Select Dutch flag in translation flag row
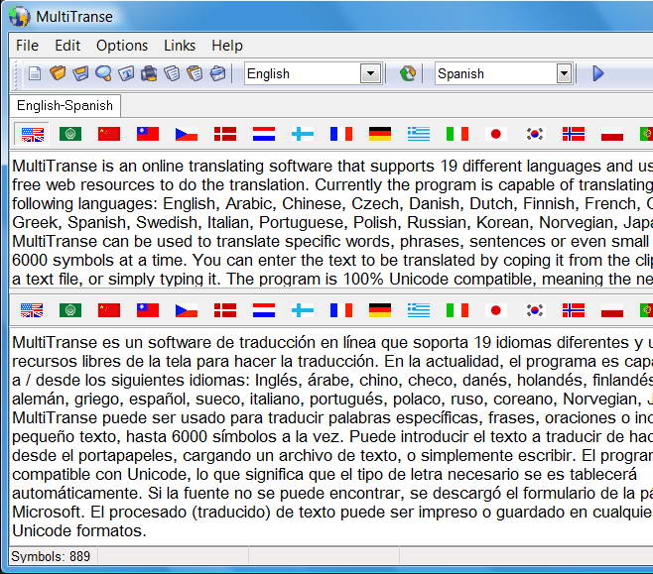 (264, 310)
